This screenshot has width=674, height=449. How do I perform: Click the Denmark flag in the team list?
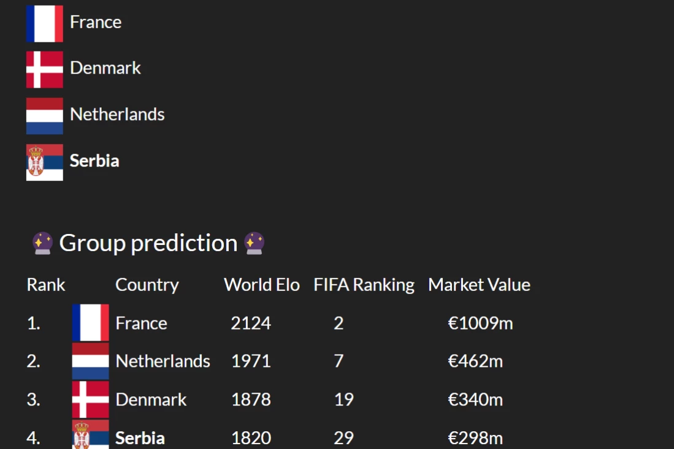click(x=44, y=69)
